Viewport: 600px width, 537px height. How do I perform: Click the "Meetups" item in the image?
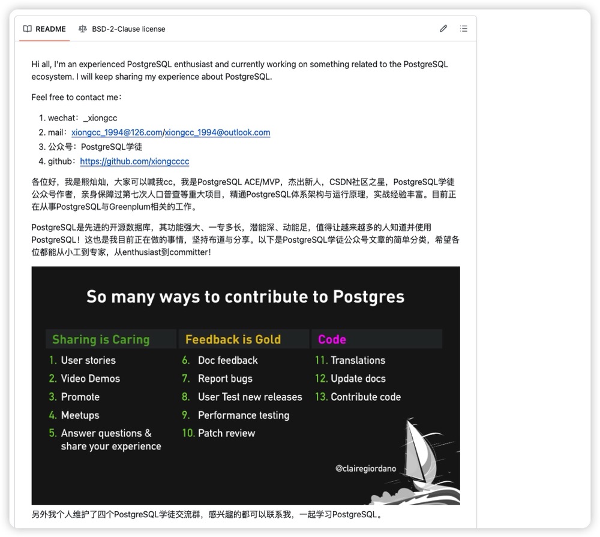click(80, 415)
